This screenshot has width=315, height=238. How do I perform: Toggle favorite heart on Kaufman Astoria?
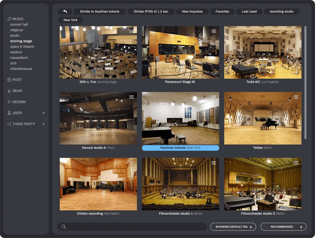tap(214, 139)
